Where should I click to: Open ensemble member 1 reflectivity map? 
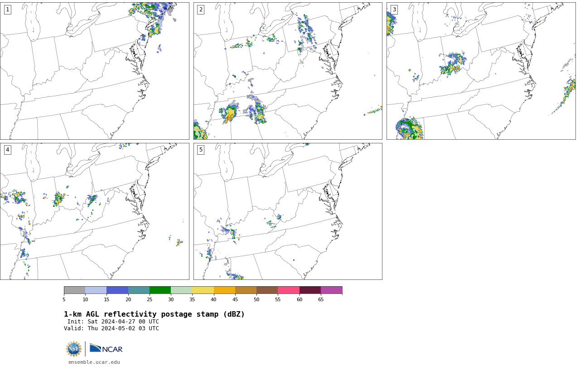coord(94,71)
